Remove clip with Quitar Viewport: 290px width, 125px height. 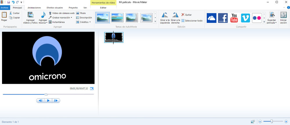point(186,15)
